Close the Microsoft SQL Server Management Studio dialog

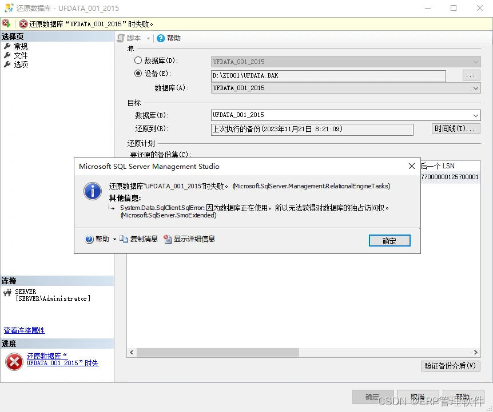412,166
